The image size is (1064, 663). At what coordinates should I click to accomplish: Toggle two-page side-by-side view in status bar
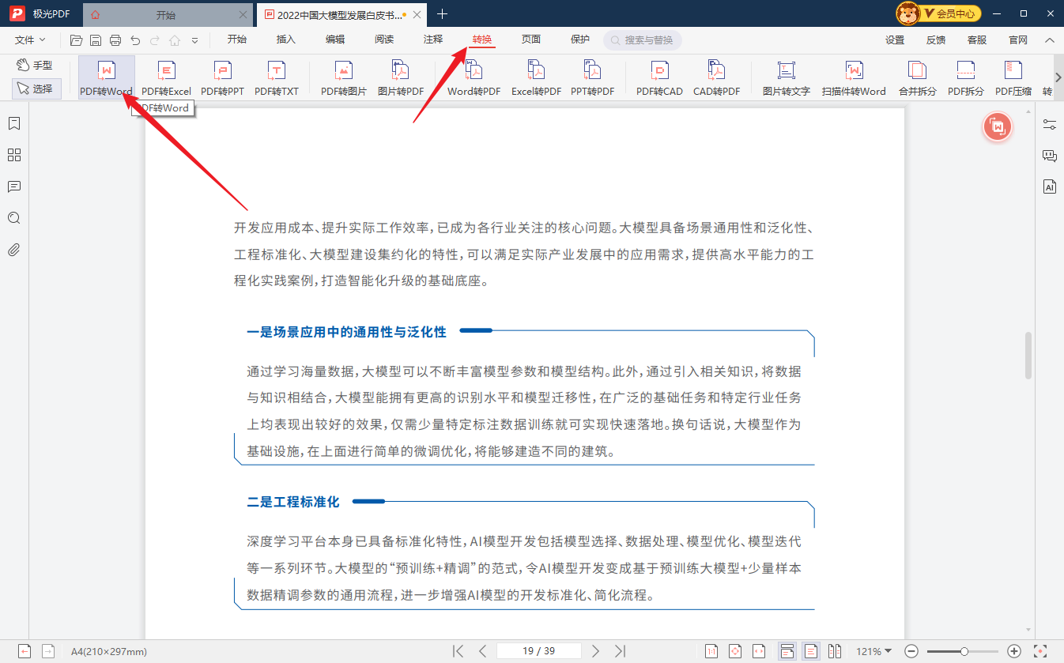click(x=835, y=651)
